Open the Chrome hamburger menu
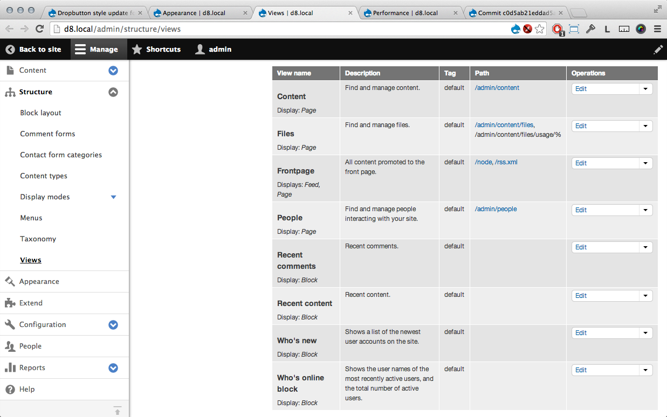 click(657, 29)
